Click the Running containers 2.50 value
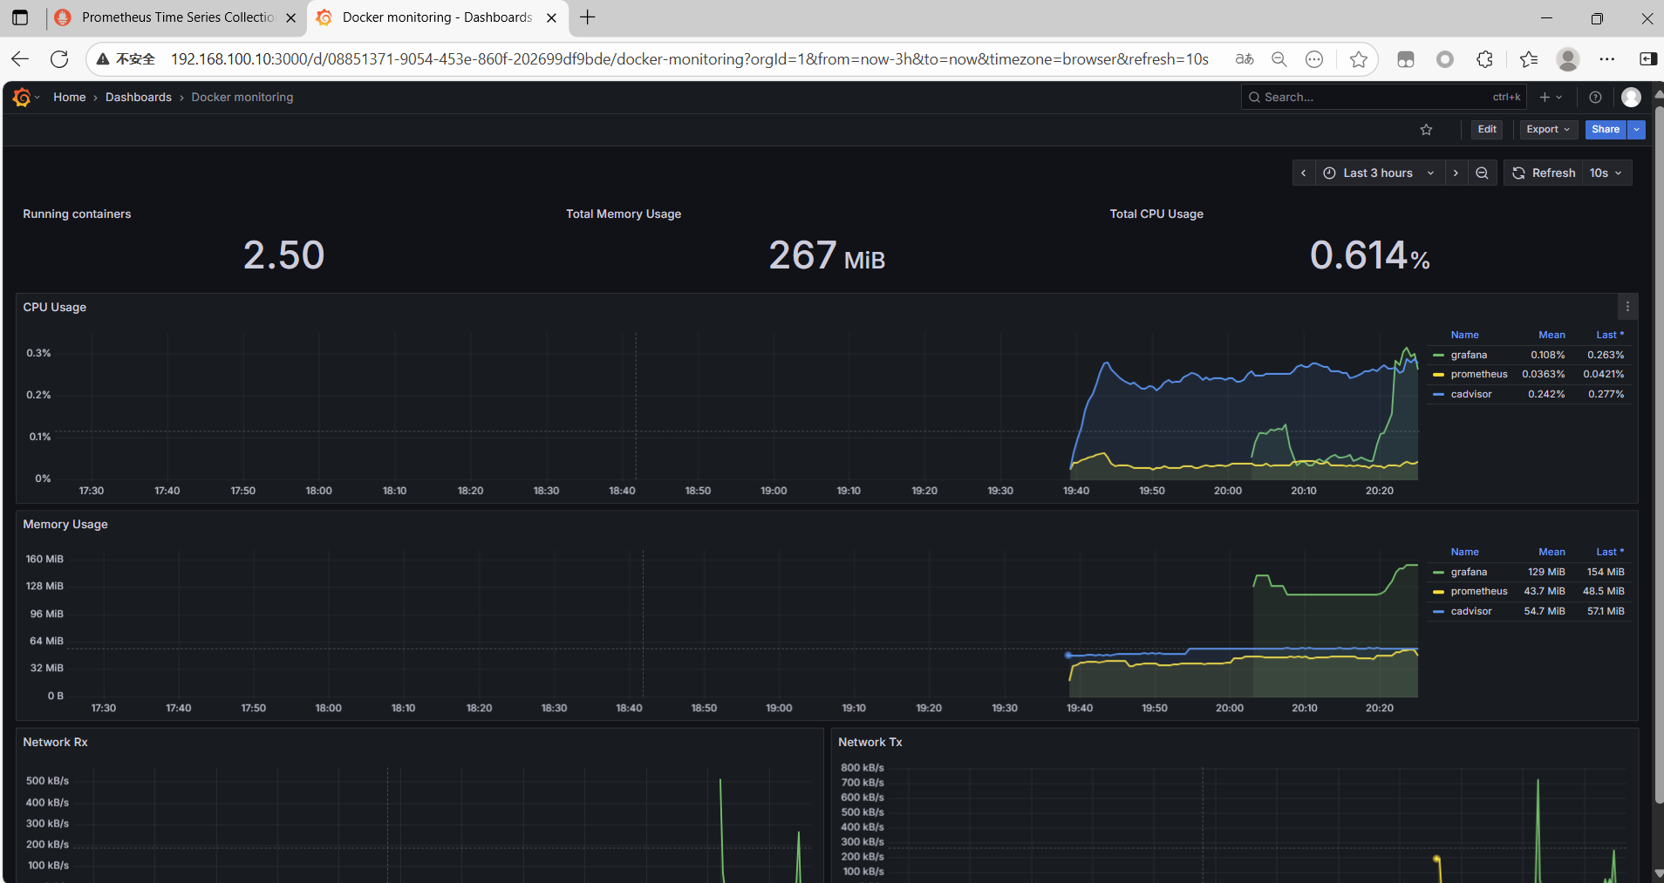 click(x=283, y=255)
